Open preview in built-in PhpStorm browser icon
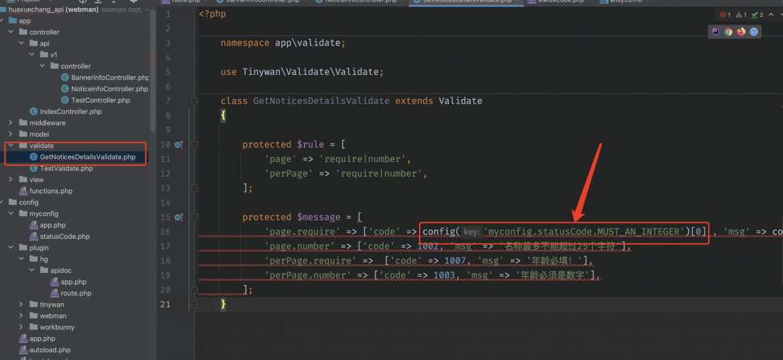Viewport: 783px width, 360px height. (x=715, y=32)
